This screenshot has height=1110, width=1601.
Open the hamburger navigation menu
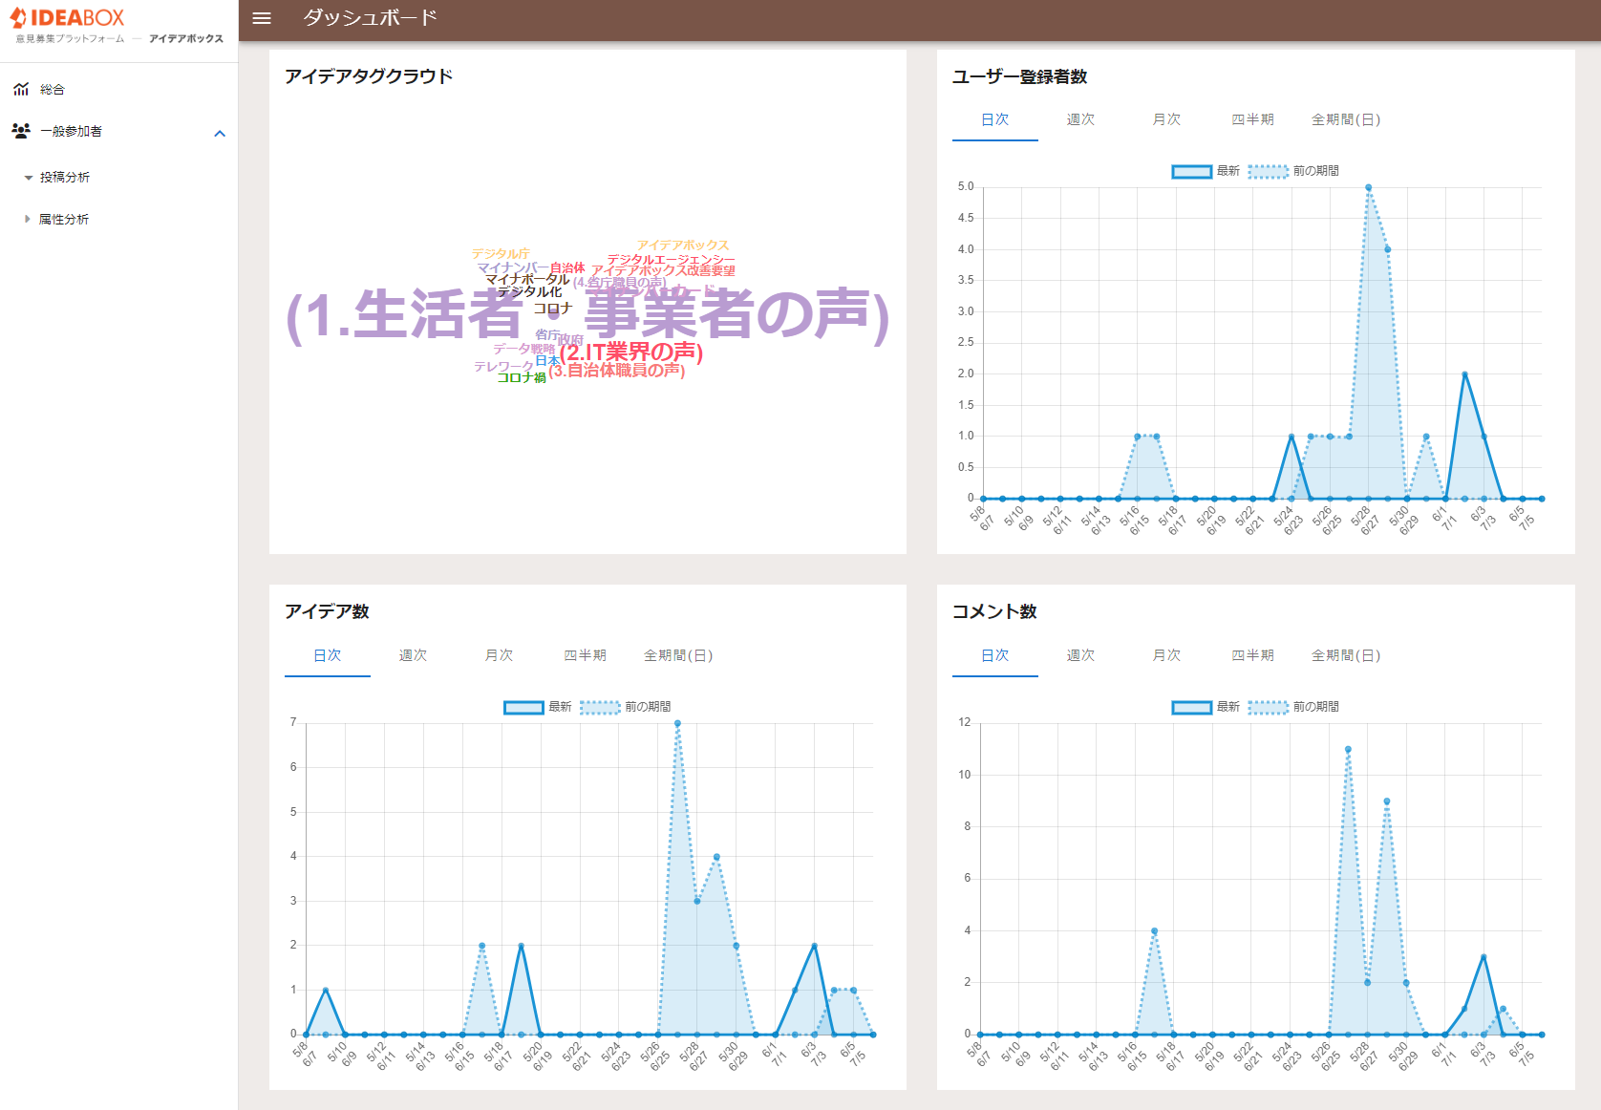[262, 18]
